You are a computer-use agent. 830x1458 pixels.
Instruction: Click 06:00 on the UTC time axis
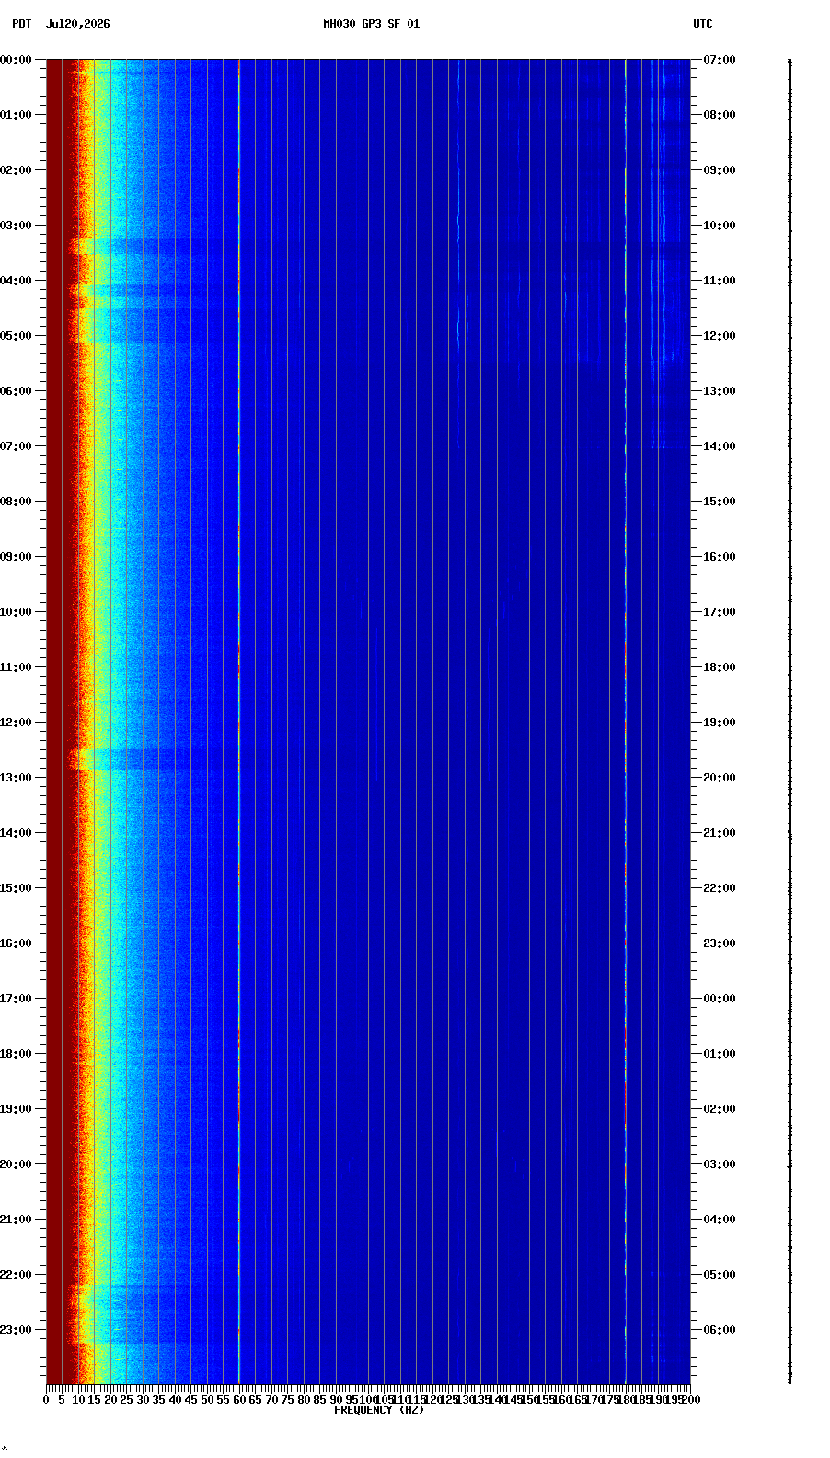(720, 1330)
